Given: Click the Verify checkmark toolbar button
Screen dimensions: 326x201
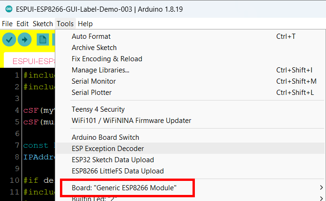Looking at the screenshot, I should click(x=9, y=39).
